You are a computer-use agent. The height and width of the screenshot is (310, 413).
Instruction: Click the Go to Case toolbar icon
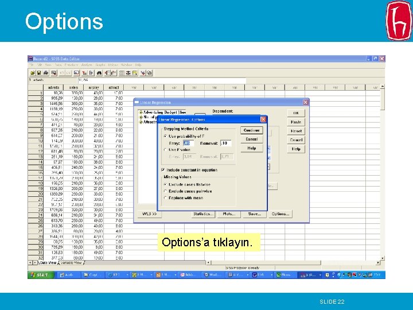tap(84, 73)
